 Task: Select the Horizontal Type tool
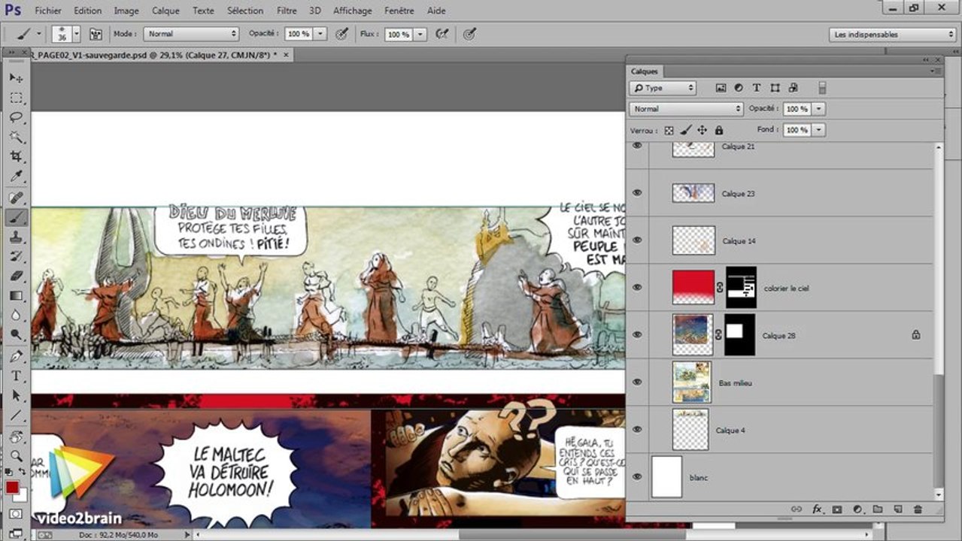pos(17,375)
